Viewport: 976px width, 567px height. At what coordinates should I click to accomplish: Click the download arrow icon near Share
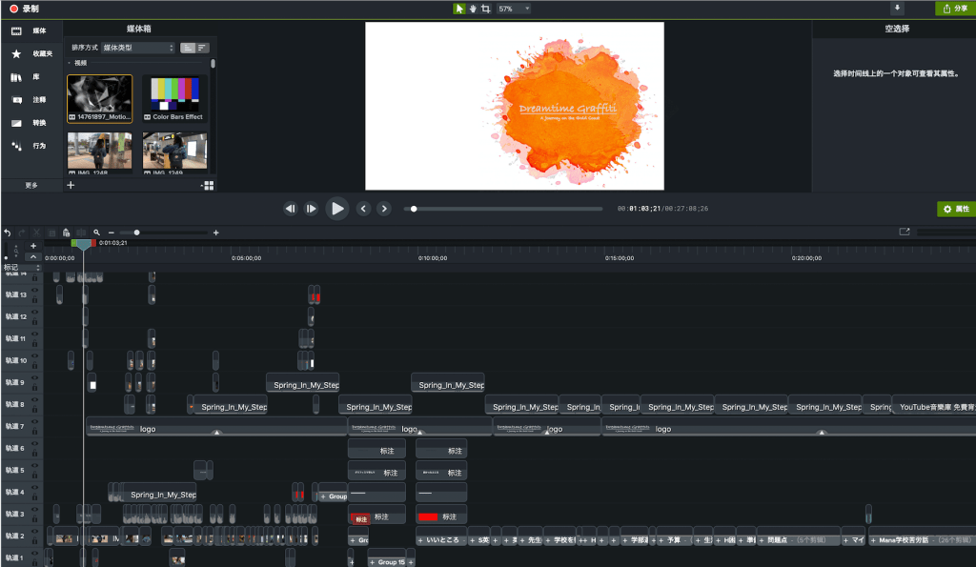[897, 9]
